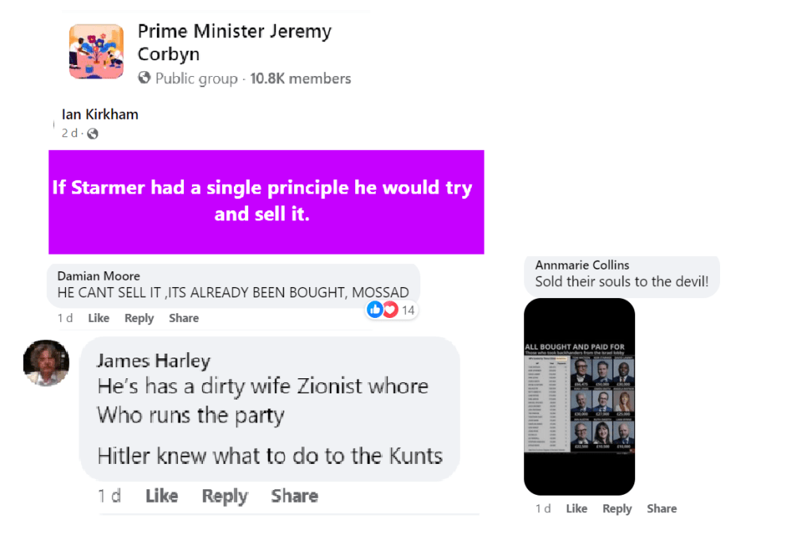Share Damian Moore's comment
The image size is (812, 540).
click(x=183, y=318)
